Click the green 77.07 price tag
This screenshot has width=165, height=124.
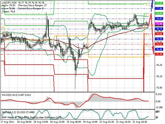tap(159, 3)
